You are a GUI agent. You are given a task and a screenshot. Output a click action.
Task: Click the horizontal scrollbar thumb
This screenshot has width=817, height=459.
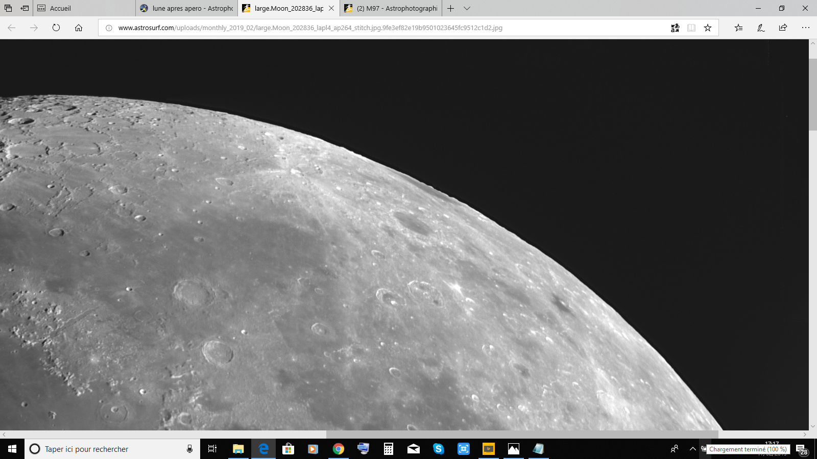[522, 435]
